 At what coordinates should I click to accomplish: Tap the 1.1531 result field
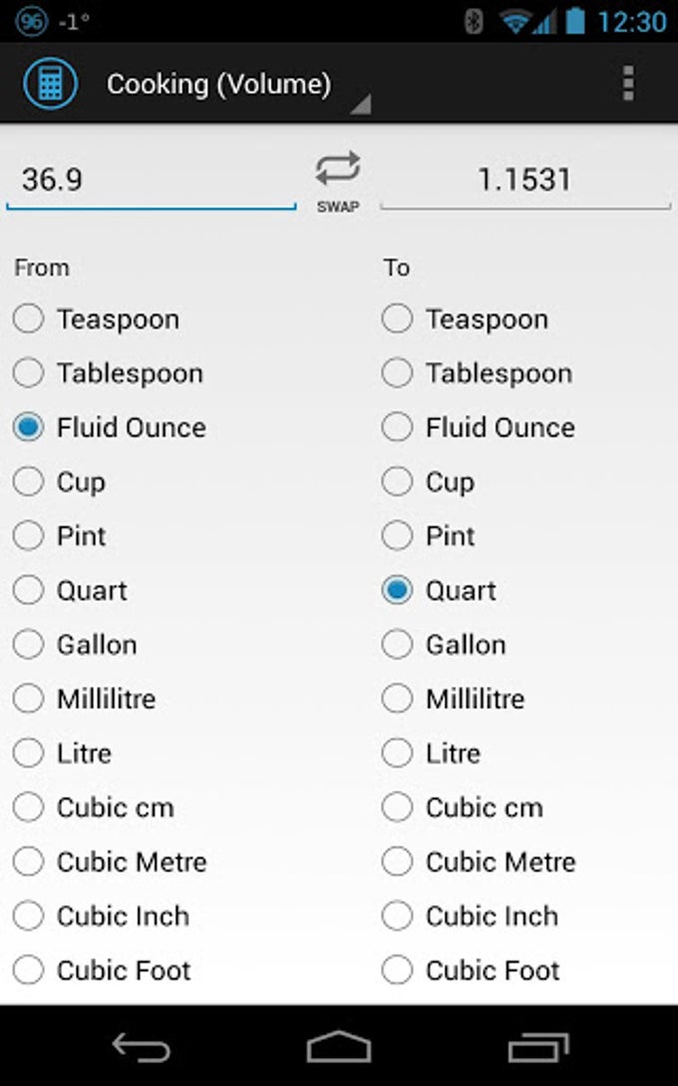coord(525,182)
